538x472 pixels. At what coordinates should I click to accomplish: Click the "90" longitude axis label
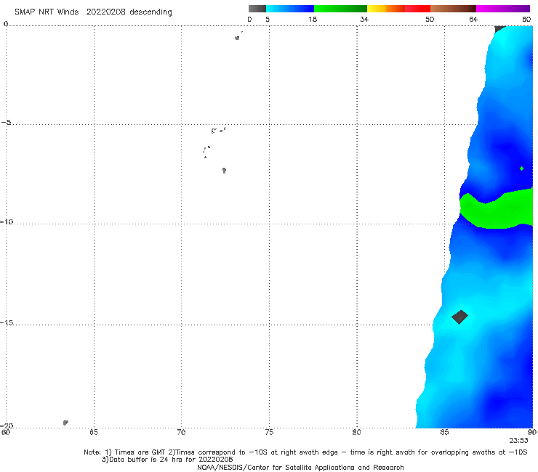[532, 432]
